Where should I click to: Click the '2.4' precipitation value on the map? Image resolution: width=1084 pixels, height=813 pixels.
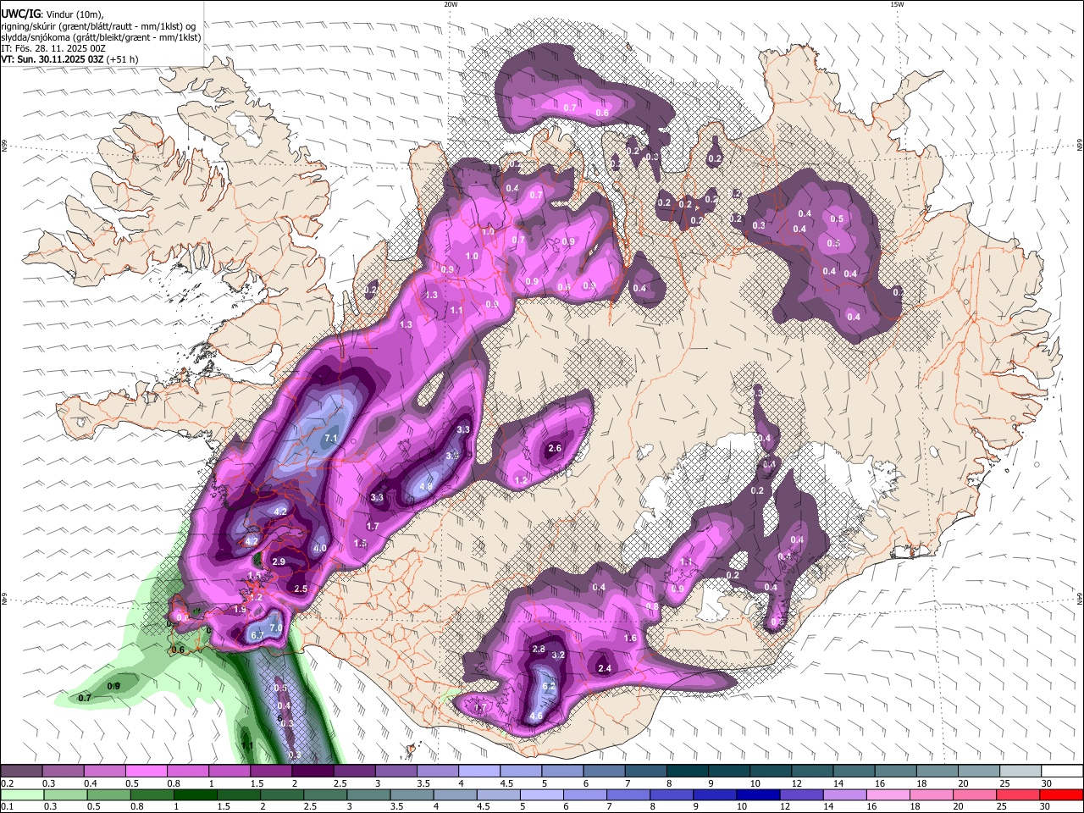tap(605, 668)
